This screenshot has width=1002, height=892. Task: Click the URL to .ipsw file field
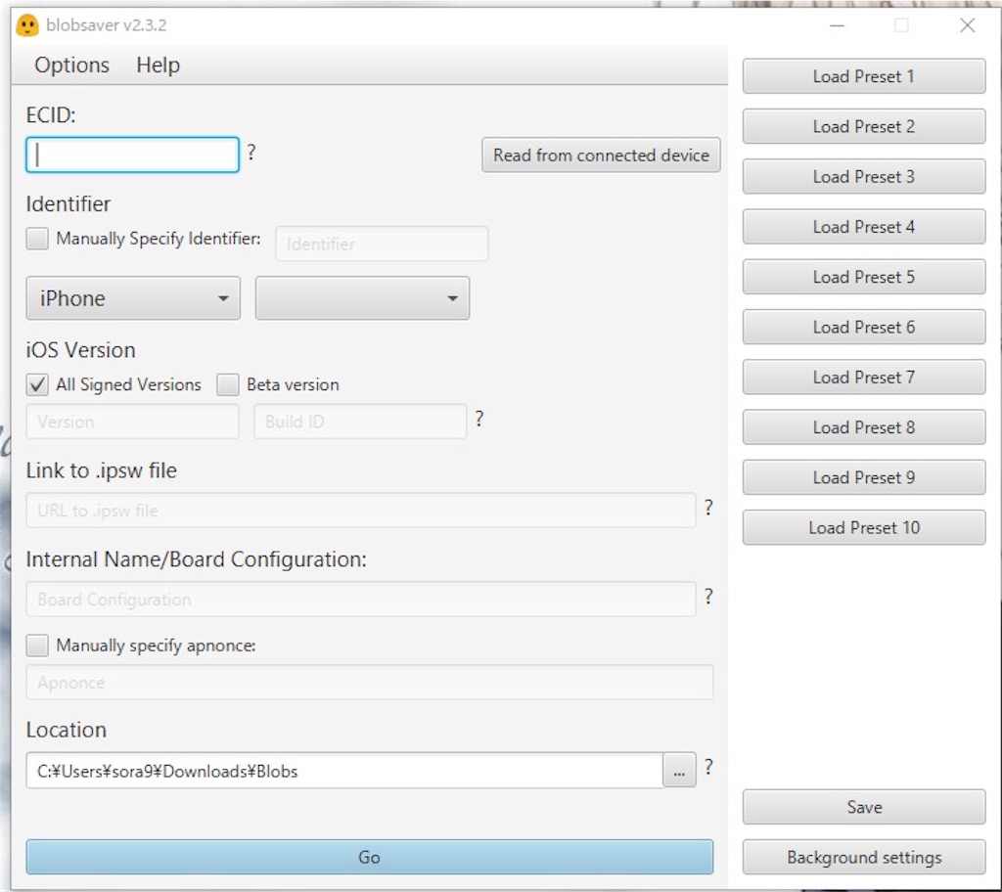pos(361,510)
